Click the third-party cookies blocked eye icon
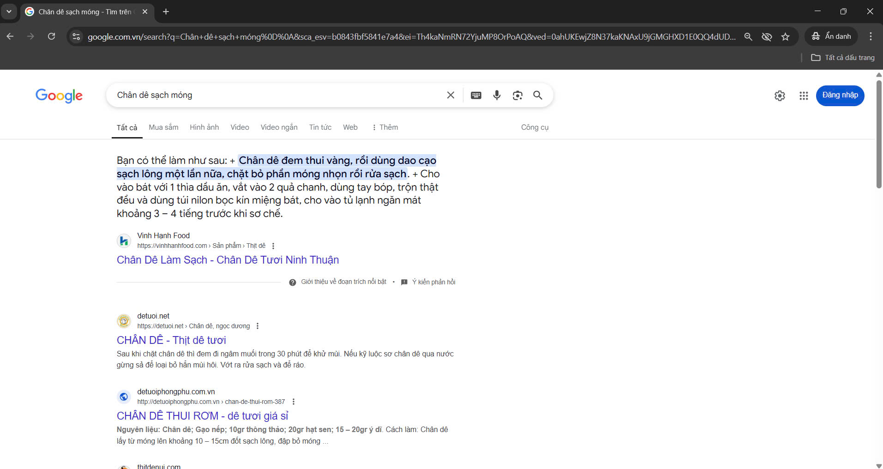 tap(767, 36)
